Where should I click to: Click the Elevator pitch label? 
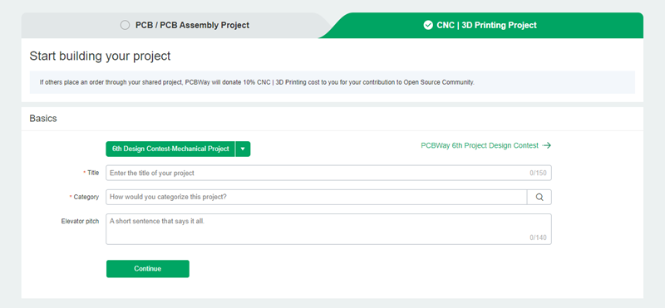[x=80, y=221]
